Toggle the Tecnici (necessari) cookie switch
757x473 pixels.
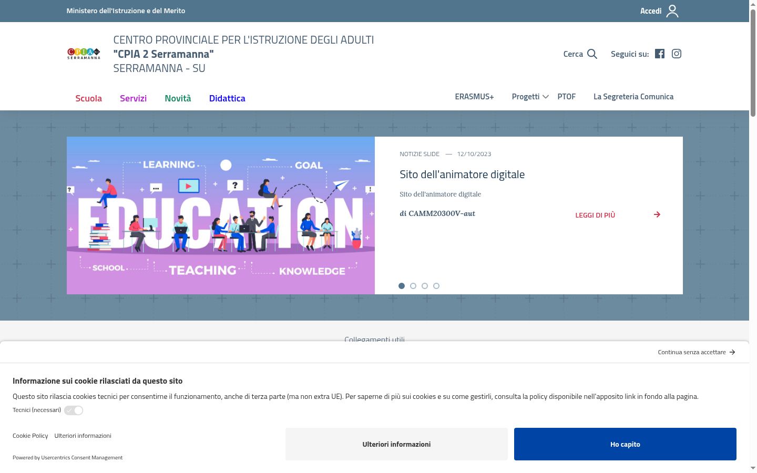tap(74, 410)
